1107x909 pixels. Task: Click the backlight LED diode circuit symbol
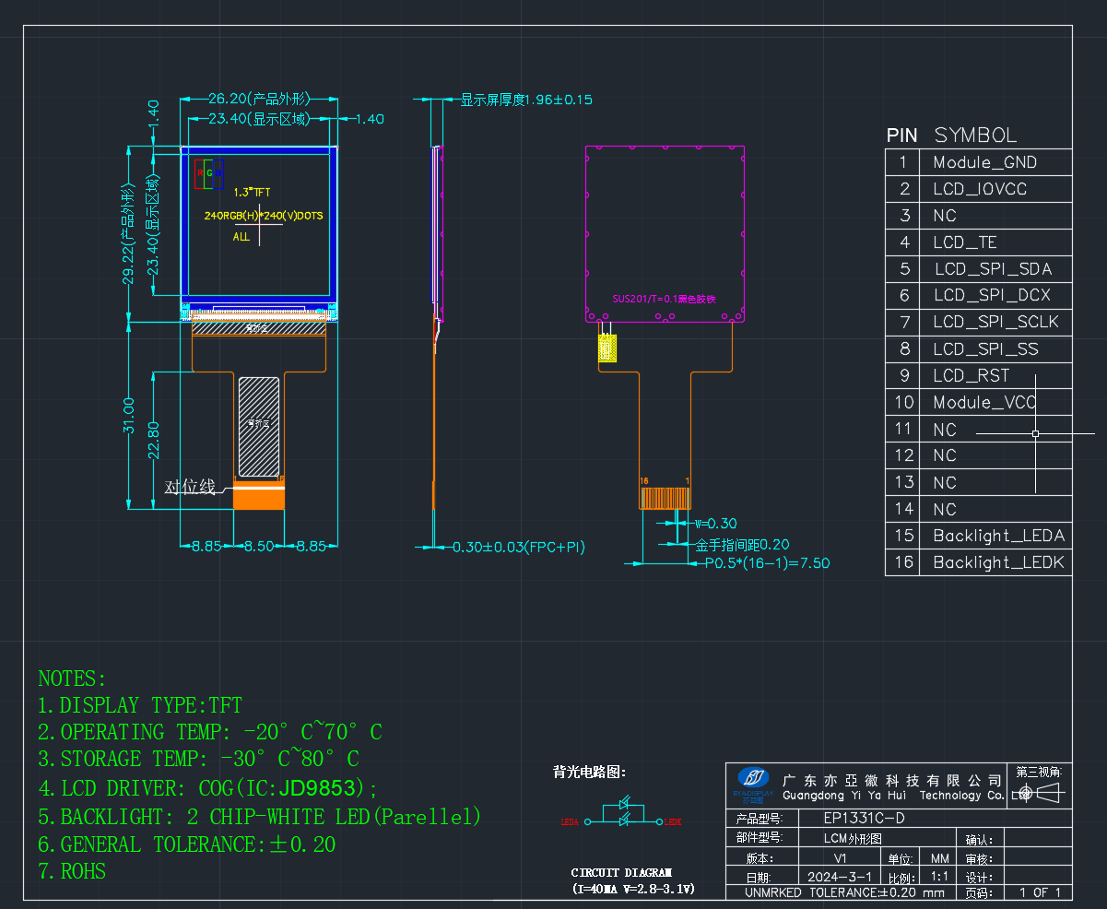click(622, 812)
